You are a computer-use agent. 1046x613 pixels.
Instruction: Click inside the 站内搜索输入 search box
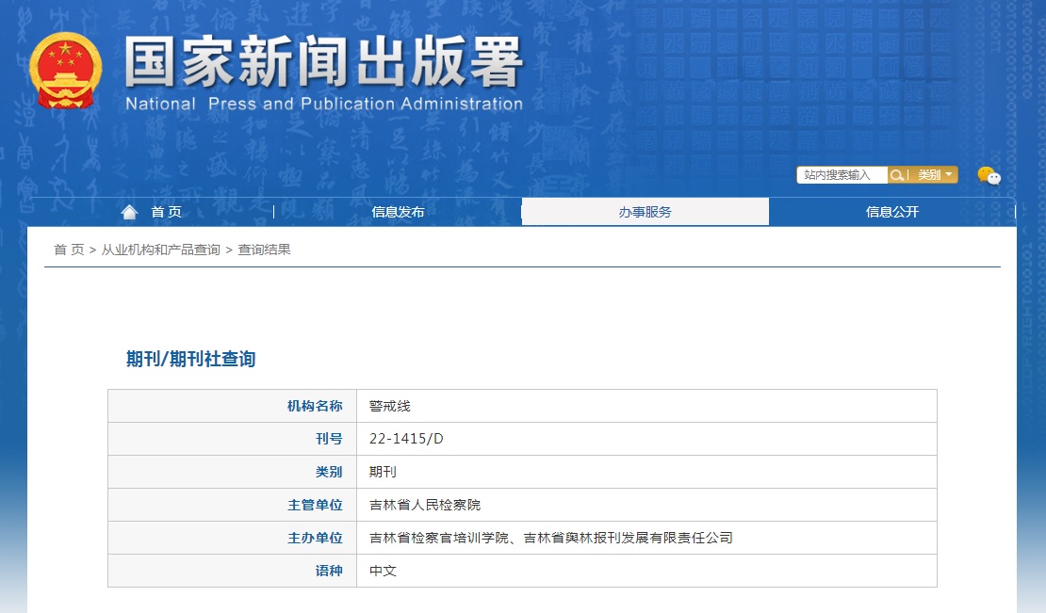pyautogui.click(x=842, y=174)
